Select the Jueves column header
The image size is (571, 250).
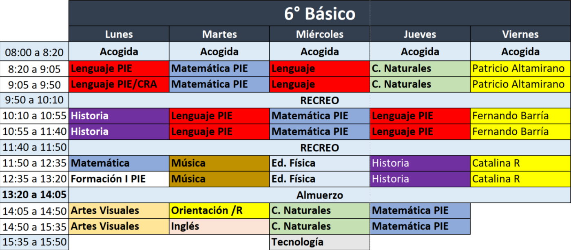point(420,35)
